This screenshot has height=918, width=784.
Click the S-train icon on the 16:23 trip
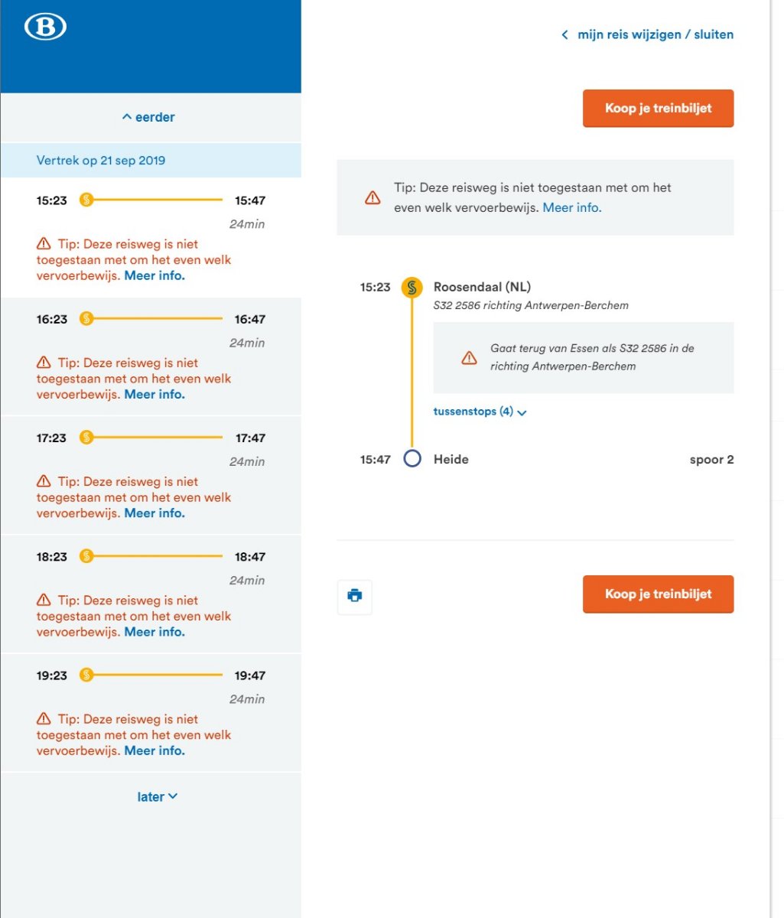click(x=86, y=319)
